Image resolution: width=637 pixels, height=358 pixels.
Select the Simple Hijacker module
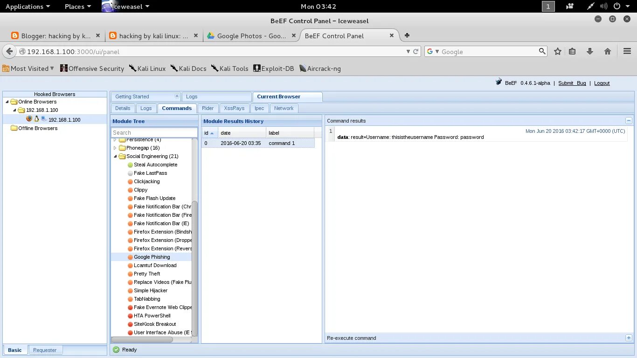tap(147, 290)
